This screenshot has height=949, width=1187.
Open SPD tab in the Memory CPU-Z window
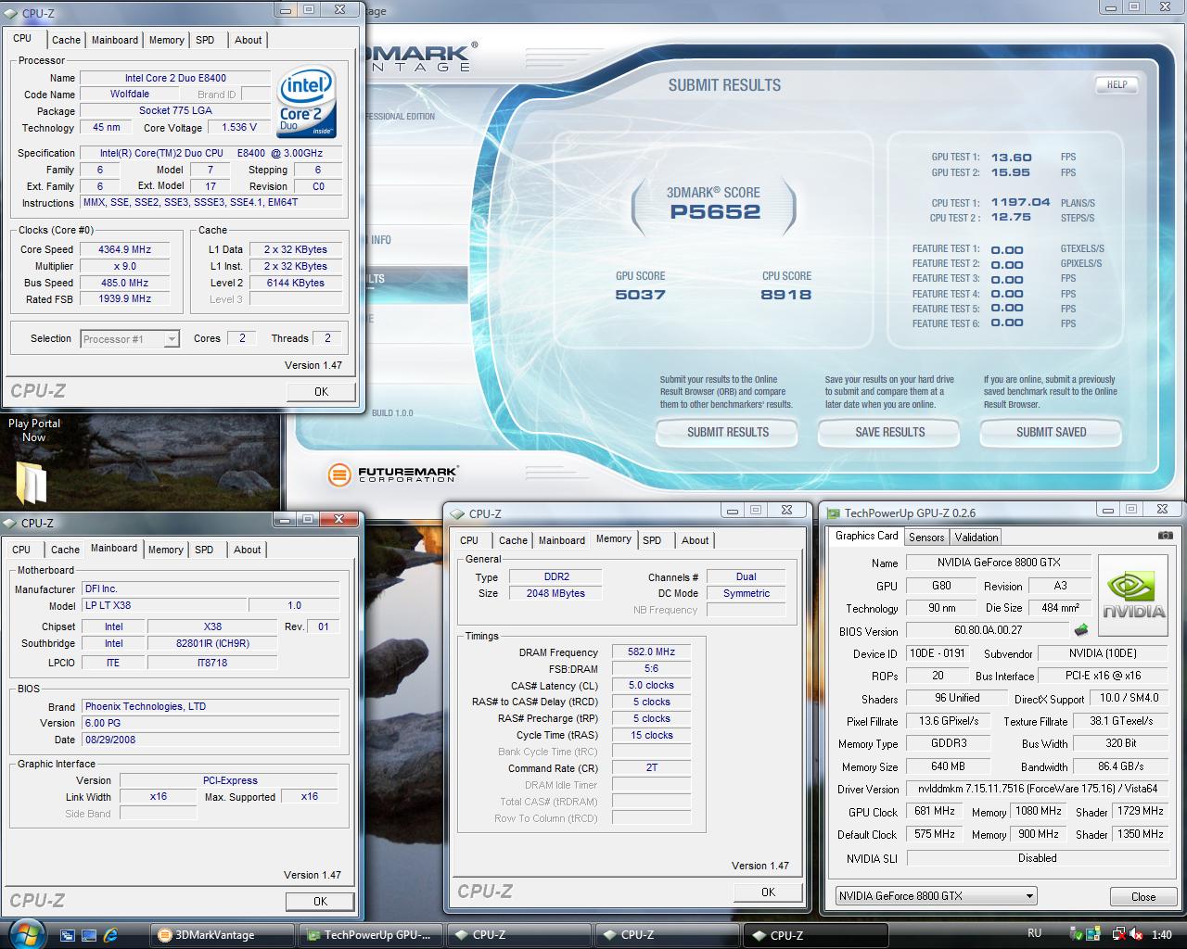click(x=653, y=540)
